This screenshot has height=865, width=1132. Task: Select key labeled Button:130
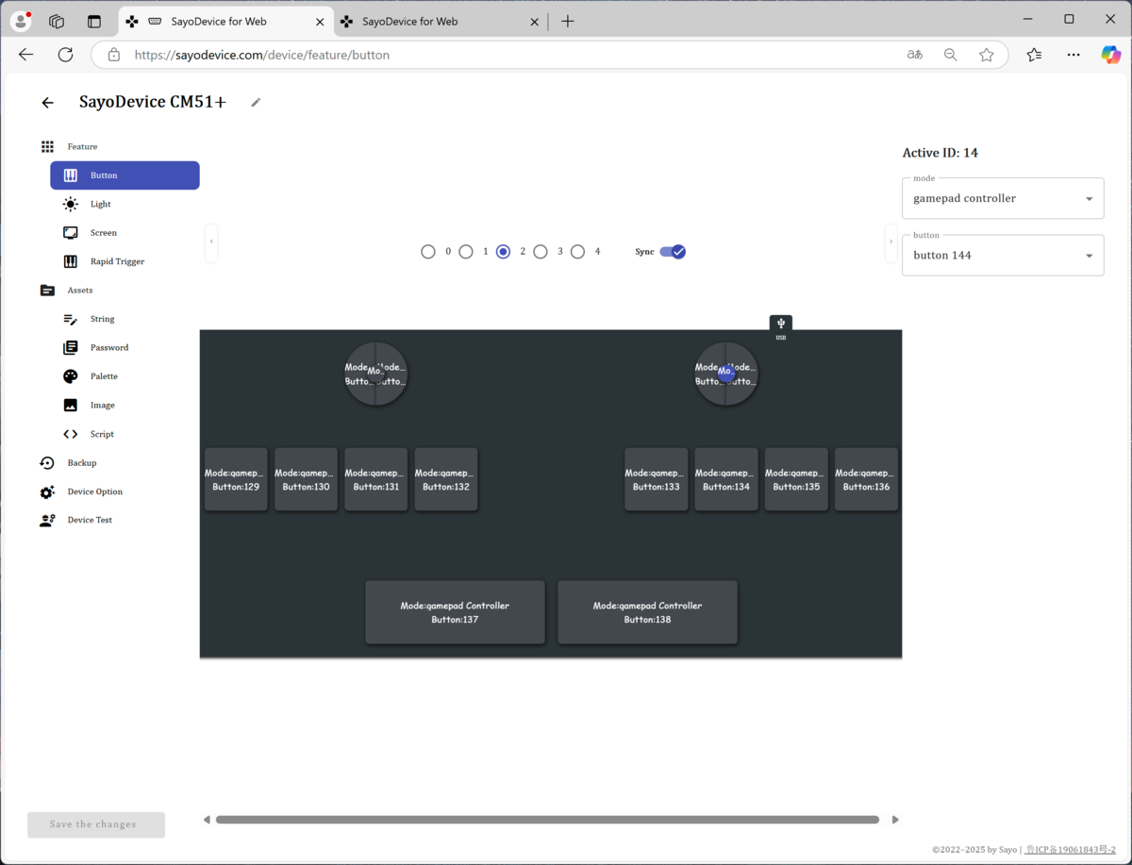coord(306,479)
